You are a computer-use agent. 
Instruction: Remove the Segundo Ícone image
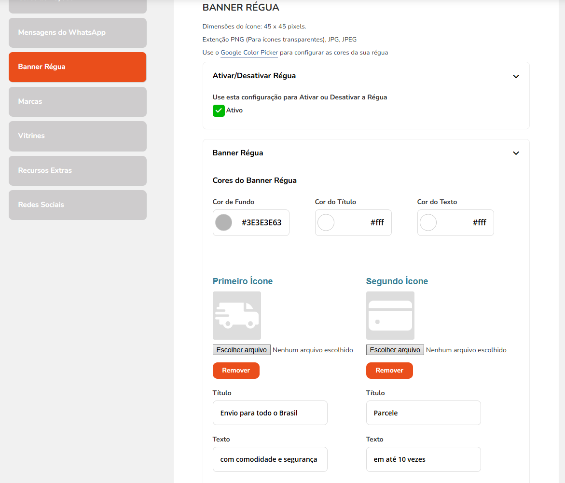(x=389, y=371)
